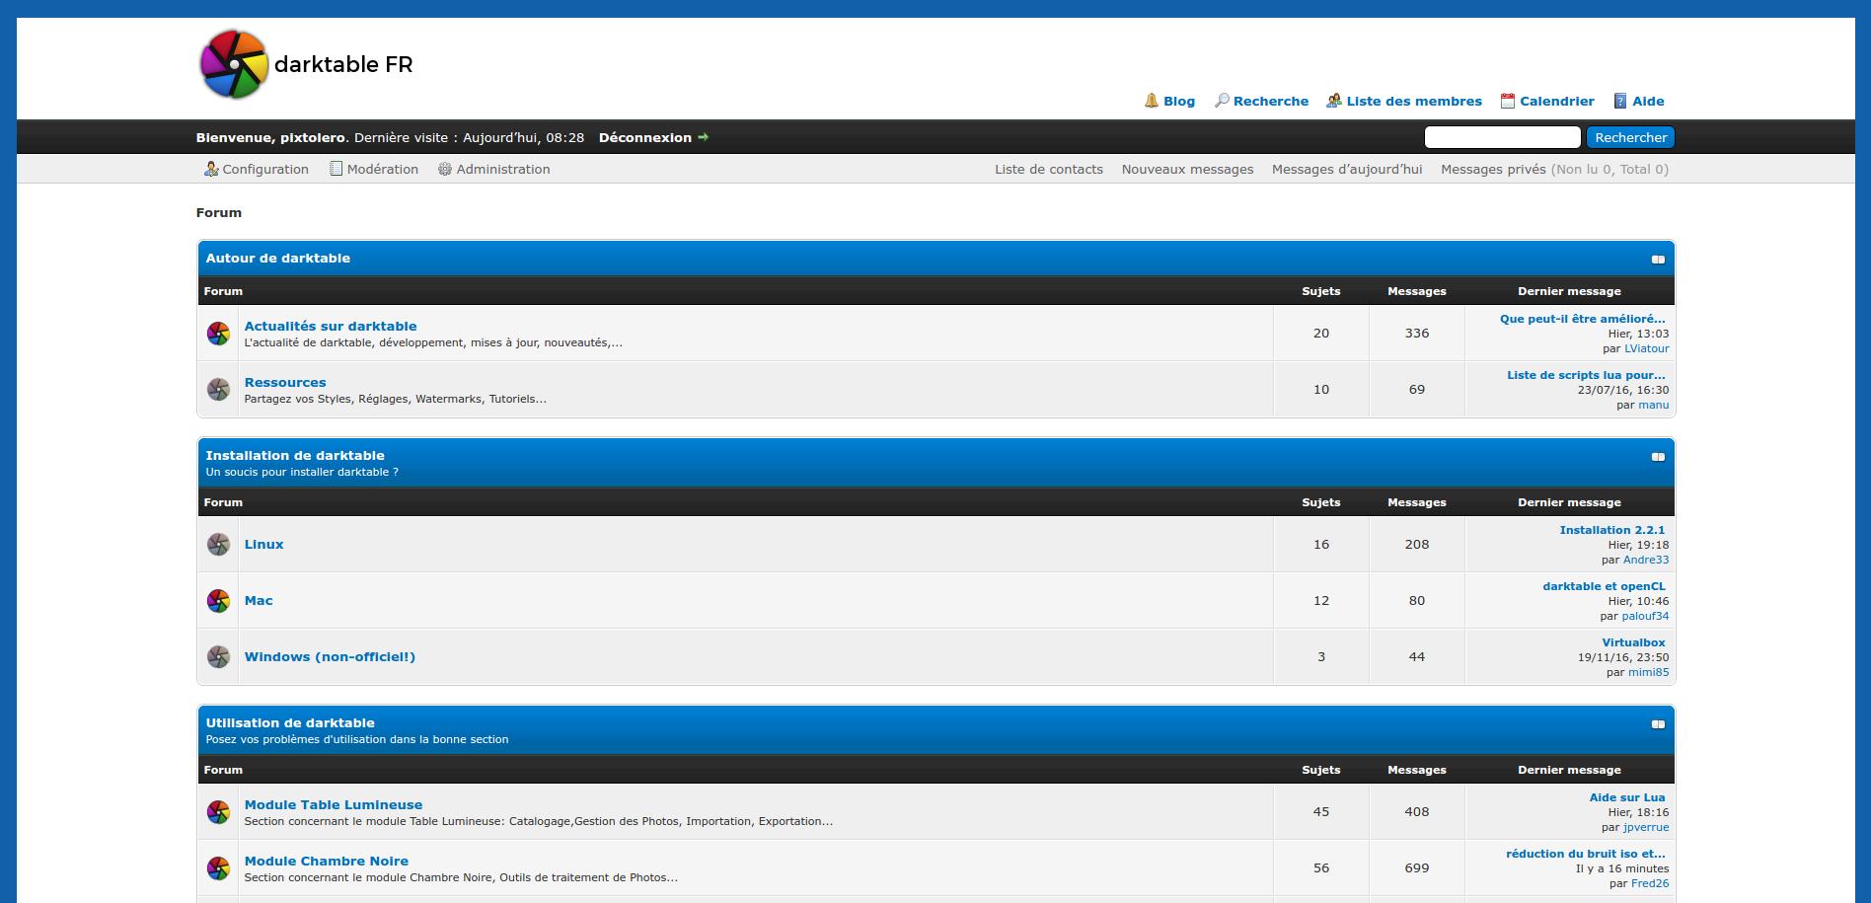Screen dimensions: 1871x903
Task: Collapse the Utilisation de darktable category
Action: coord(1658,724)
